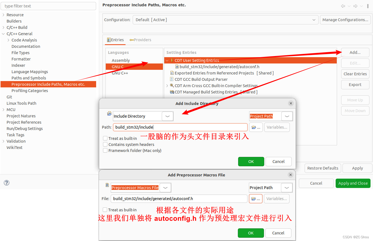Open the Configuration dropdown showing Default [Active]
The width and height of the screenshot is (373, 241).
[314, 20]
